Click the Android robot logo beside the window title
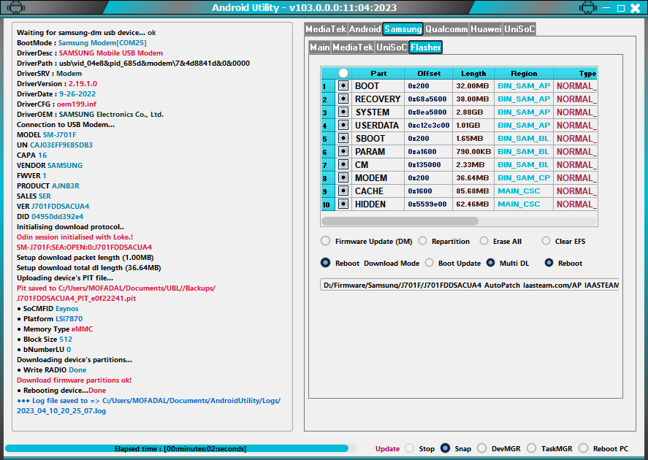 point(16,7)
